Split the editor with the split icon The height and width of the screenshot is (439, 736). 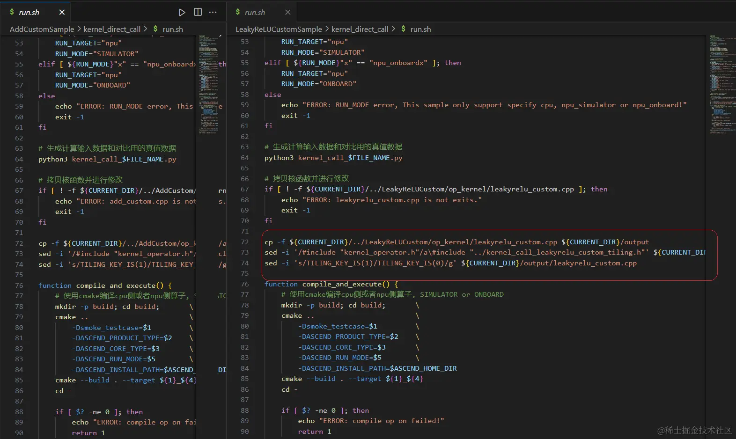point(198,12)
